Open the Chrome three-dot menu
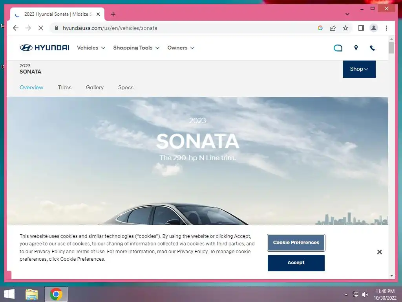 point(386,28)
